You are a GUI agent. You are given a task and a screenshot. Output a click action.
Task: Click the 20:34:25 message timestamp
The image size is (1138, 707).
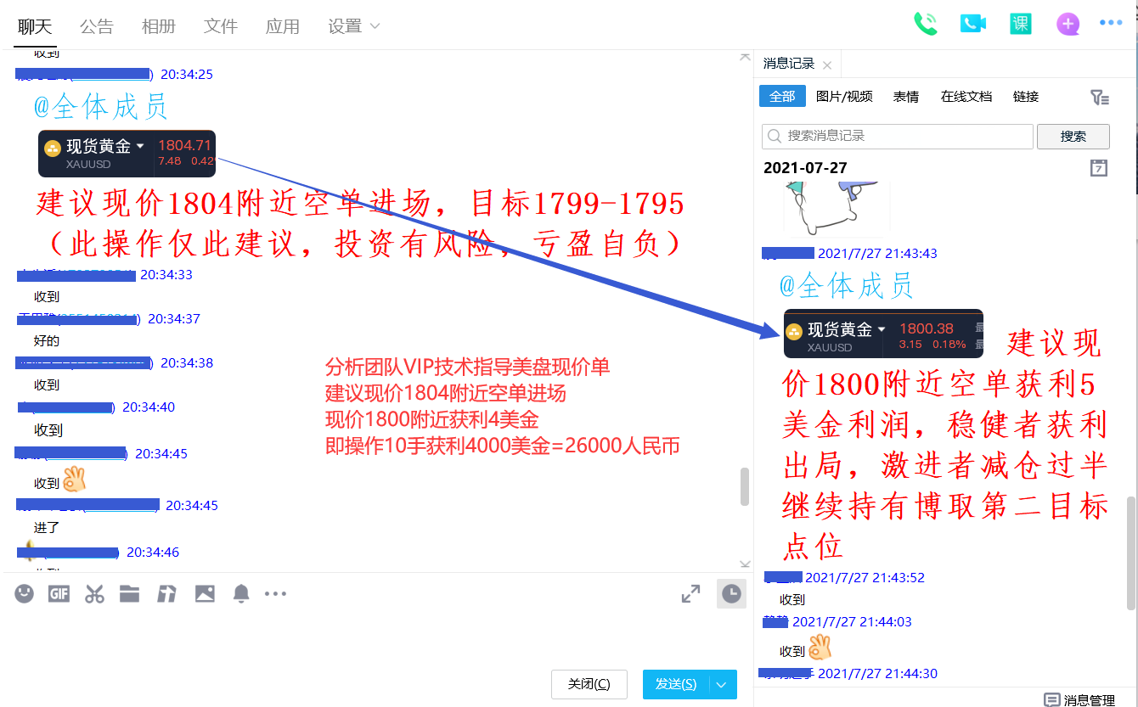click(x=187, y=74)
